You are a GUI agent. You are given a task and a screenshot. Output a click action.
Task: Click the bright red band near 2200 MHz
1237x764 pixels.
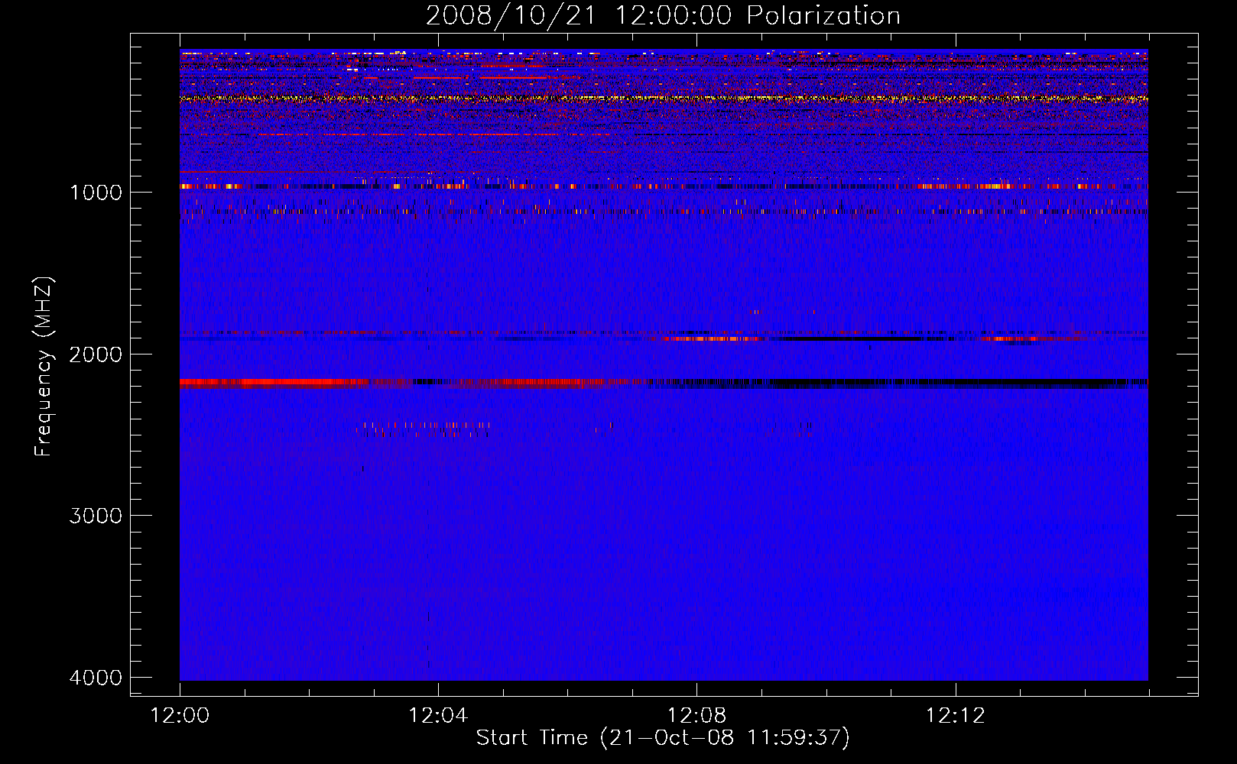[275, 382]
